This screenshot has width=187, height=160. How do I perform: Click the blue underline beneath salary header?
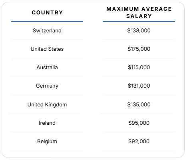click(139, 21)
